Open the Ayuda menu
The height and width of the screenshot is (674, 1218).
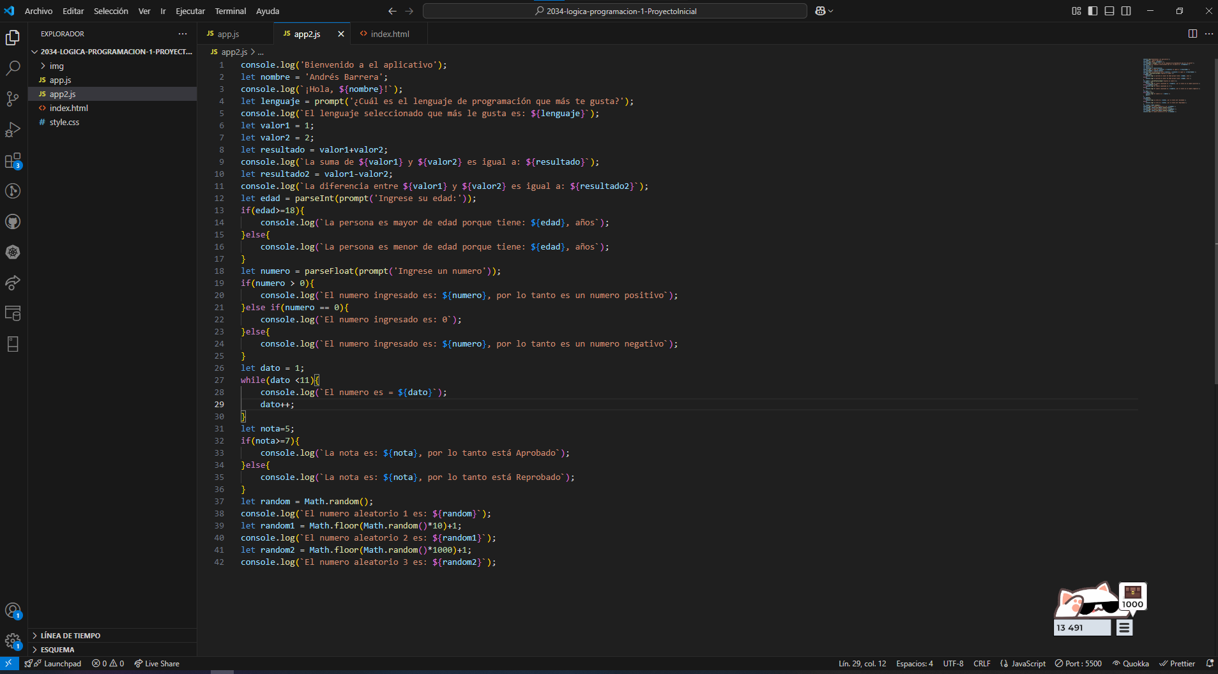(268, 11)
